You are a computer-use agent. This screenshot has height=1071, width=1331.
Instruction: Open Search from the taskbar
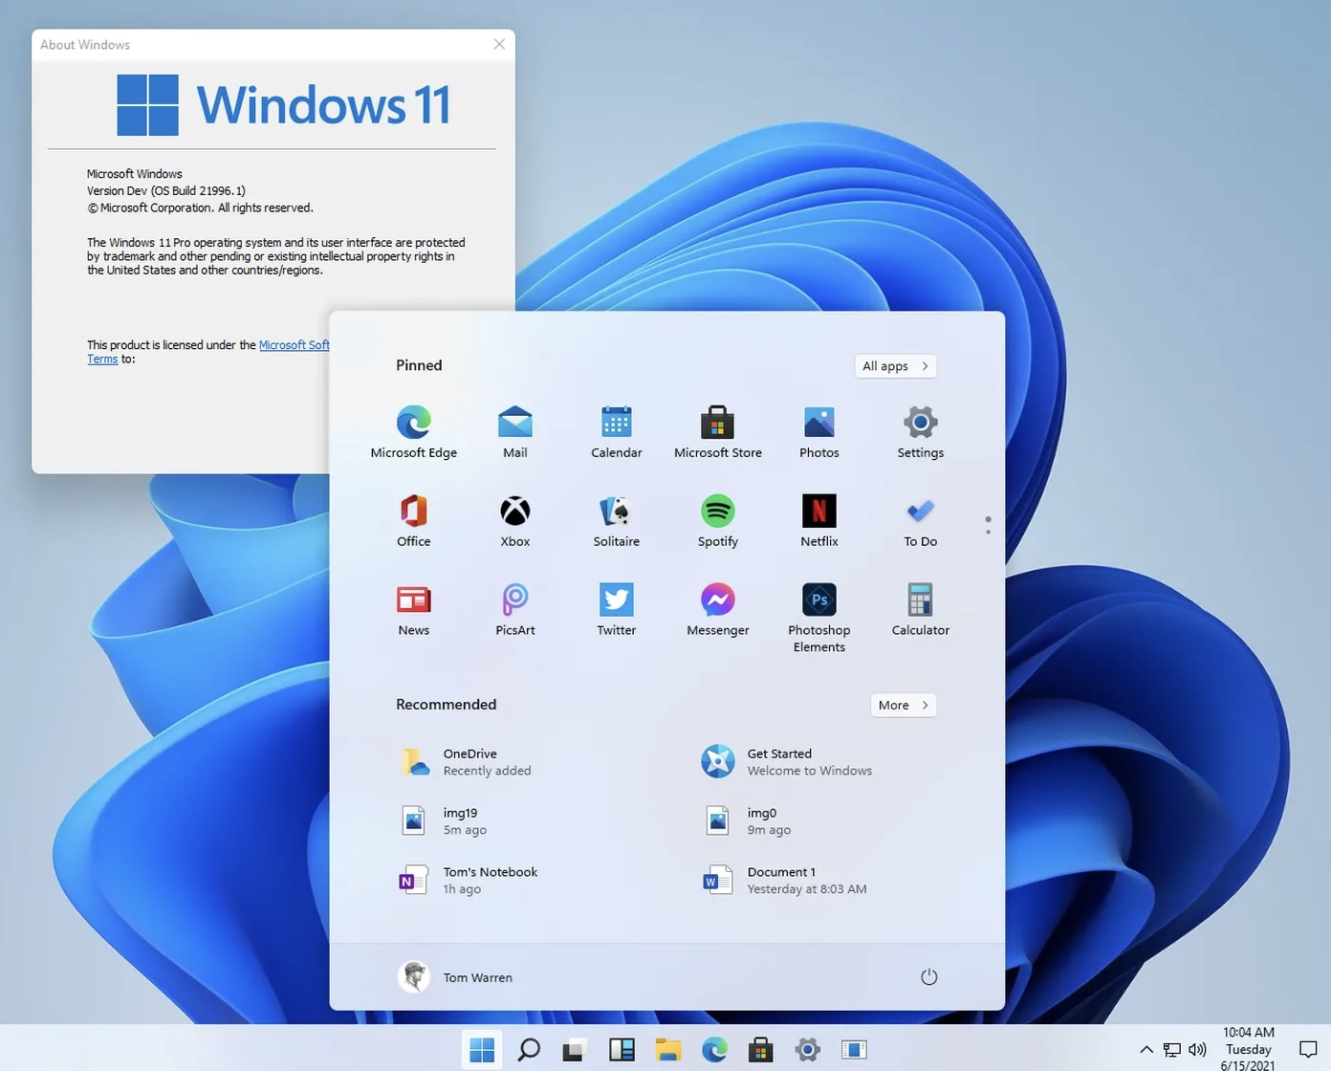(528, 1049)
